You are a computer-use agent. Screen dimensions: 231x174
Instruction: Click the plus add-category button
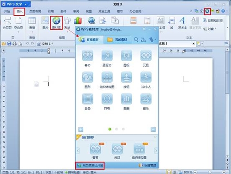[80, 129]
